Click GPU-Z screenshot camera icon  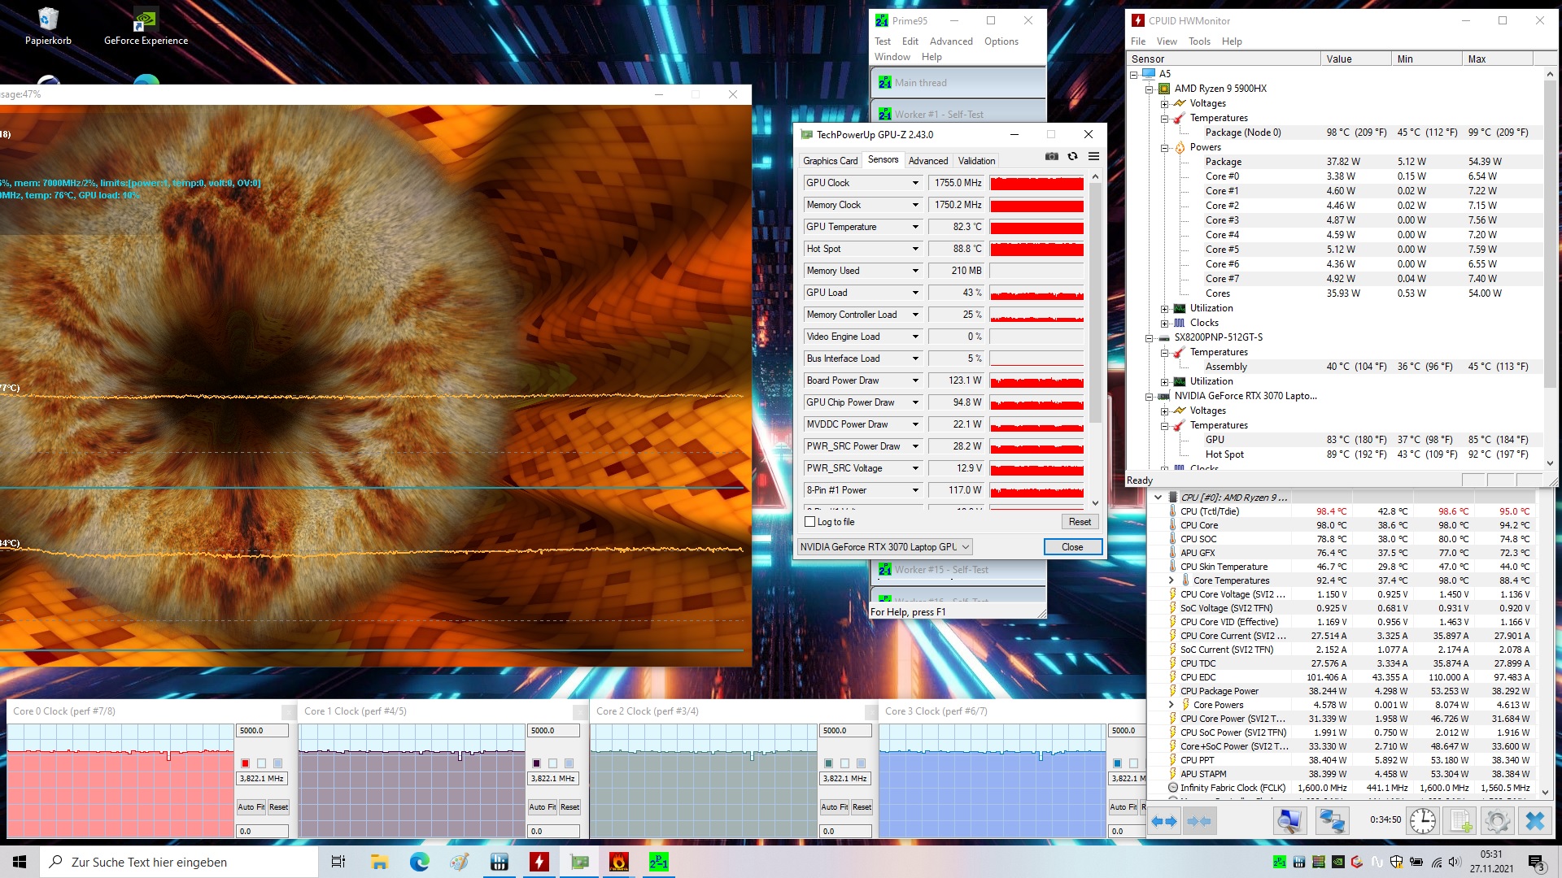(x=1051, y=156)
